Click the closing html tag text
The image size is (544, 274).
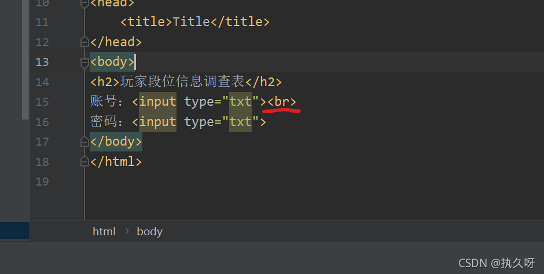116,161
